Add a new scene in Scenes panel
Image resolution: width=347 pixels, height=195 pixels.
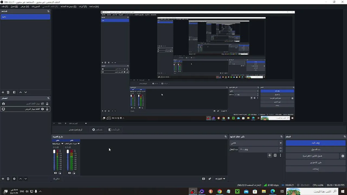click(3, 92)
